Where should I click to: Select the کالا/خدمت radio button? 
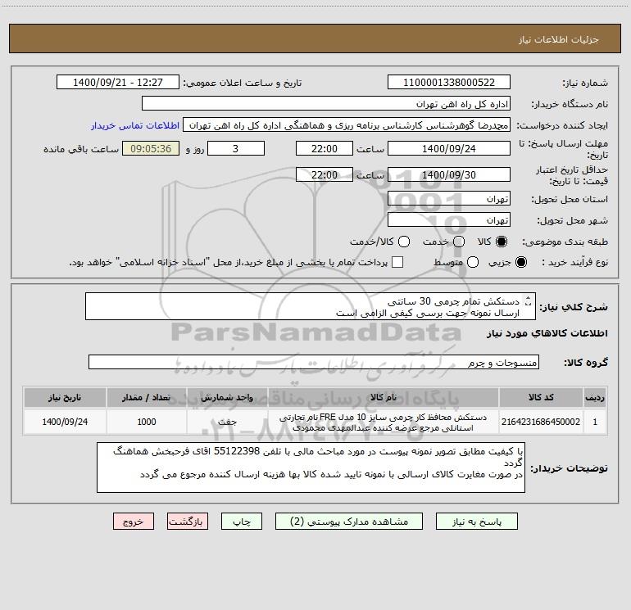404,242
